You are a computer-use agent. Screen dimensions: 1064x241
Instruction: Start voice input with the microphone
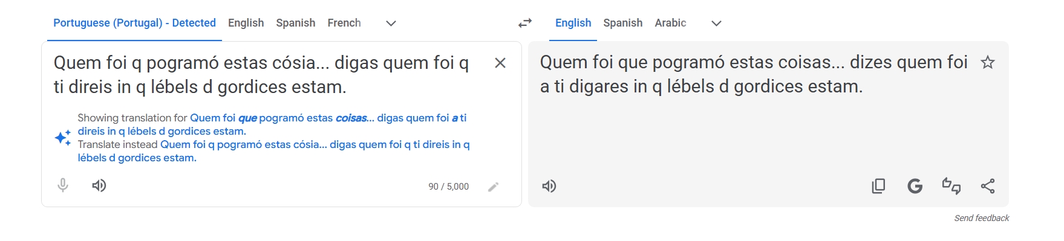[x=63, y=185]
